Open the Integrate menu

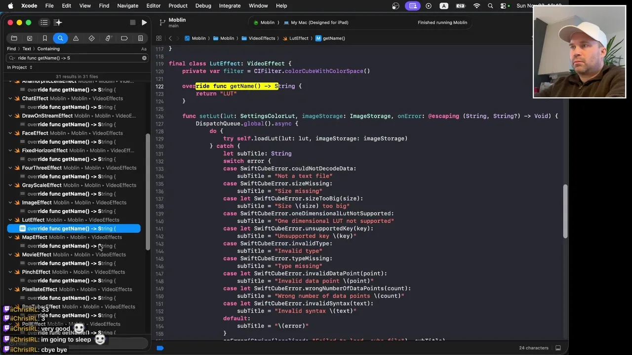click(x=230, y=5)
